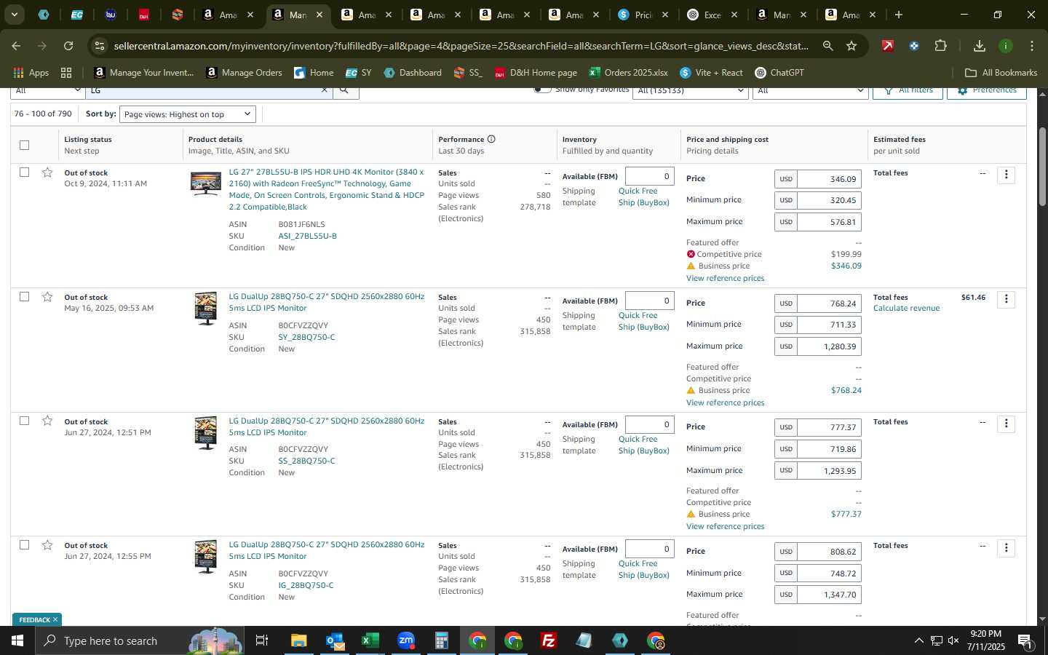Open actions menu for ASI_27BL55U-B row

click(1006, 175)
